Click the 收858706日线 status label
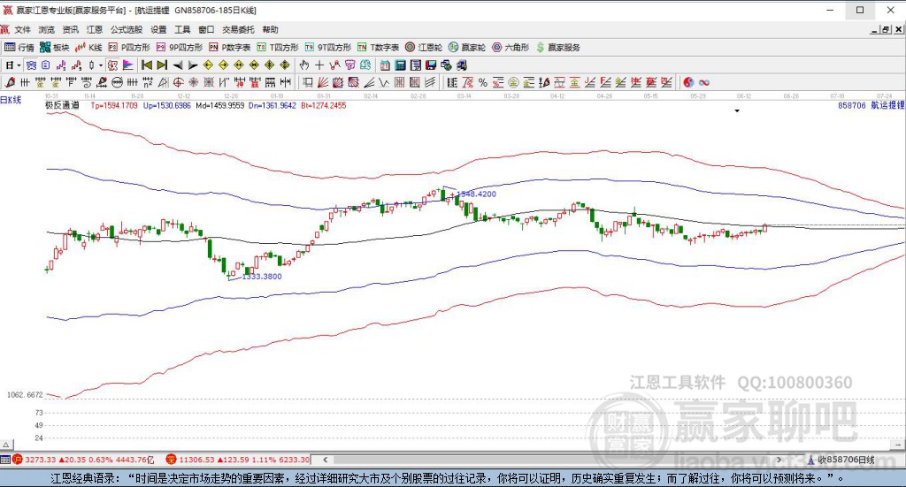This screenshot has width=906, height=487. [846, 460]
